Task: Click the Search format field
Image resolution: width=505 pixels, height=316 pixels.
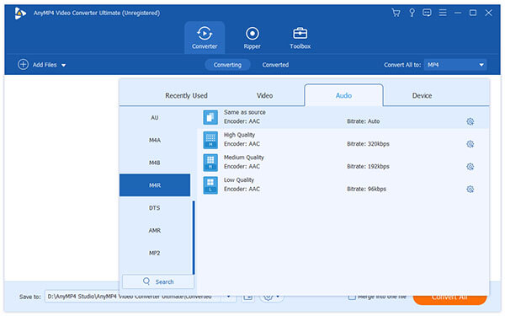Action: click(x=158, y=281)
